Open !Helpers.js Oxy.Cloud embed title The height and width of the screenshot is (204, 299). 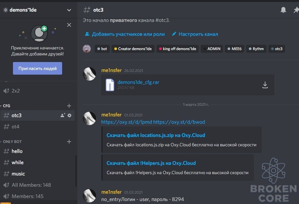coord(151,163)
